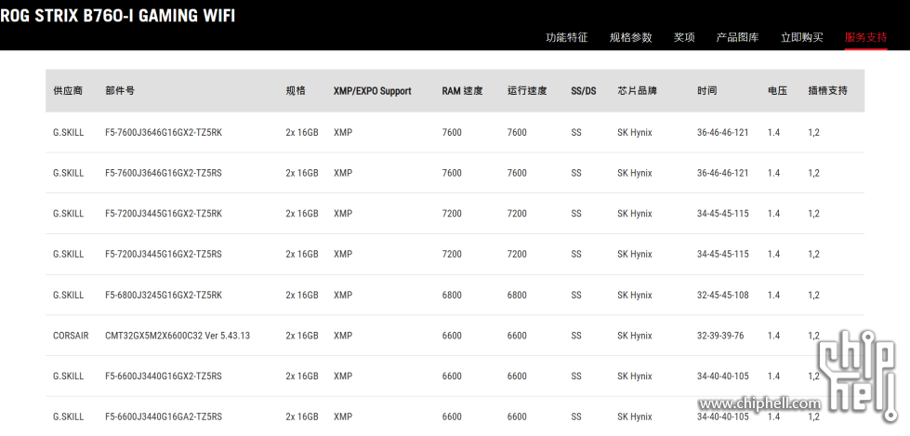Viewport: 910px width, 436px height.
Task: Click slot support 1,2 in the F5-7600J3646G16GX2-TZ5RK row
Action: pyautogui.click(x=813, y=132)
